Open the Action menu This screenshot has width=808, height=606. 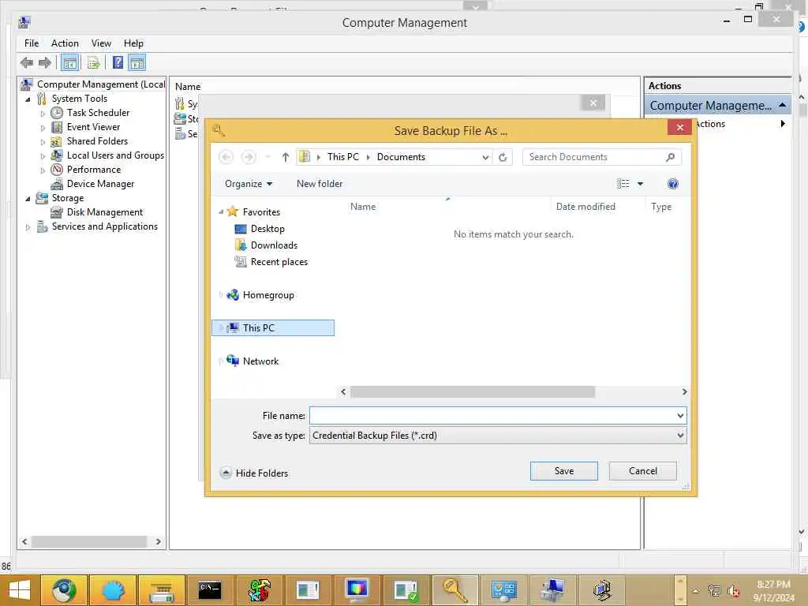tap(65, 43)
